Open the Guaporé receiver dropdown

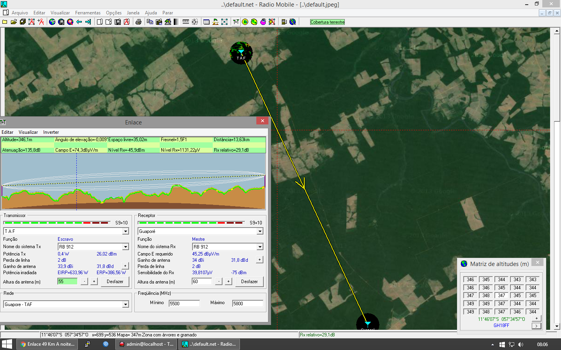point(260,231)
